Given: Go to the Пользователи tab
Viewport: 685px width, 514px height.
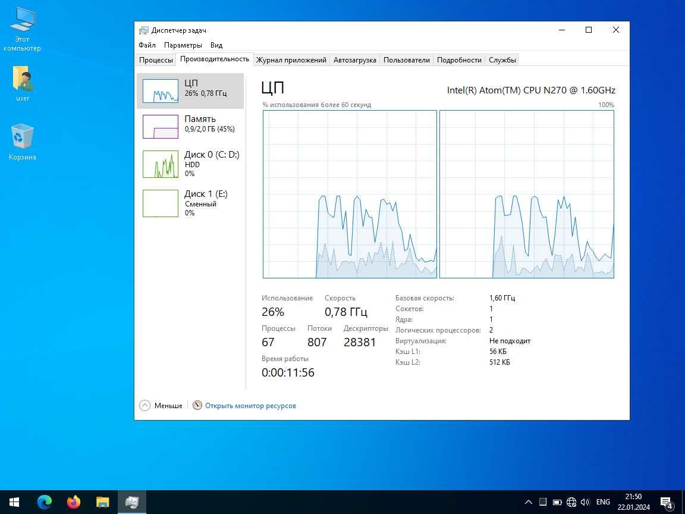Looking at the screenshot, I should pos(406,60).
